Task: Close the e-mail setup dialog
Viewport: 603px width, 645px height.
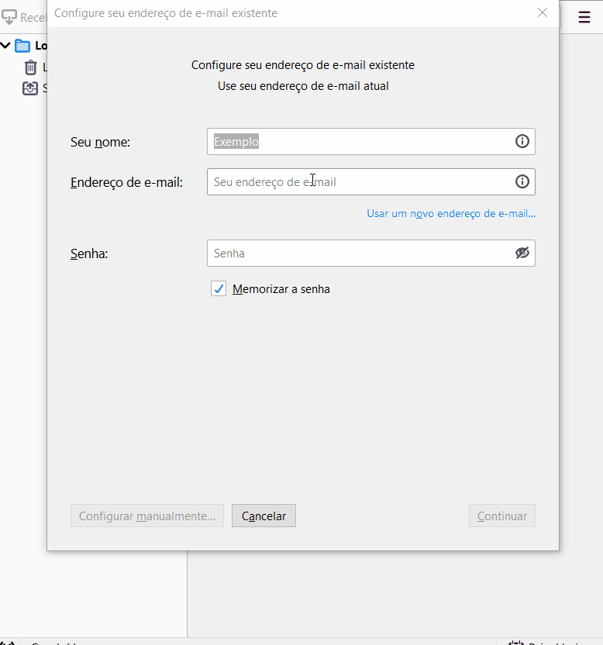Action: (543, 12)
